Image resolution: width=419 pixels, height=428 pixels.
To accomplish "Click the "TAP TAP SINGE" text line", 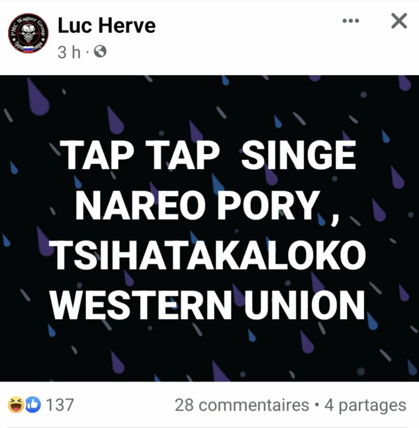I will click(208, 155).
